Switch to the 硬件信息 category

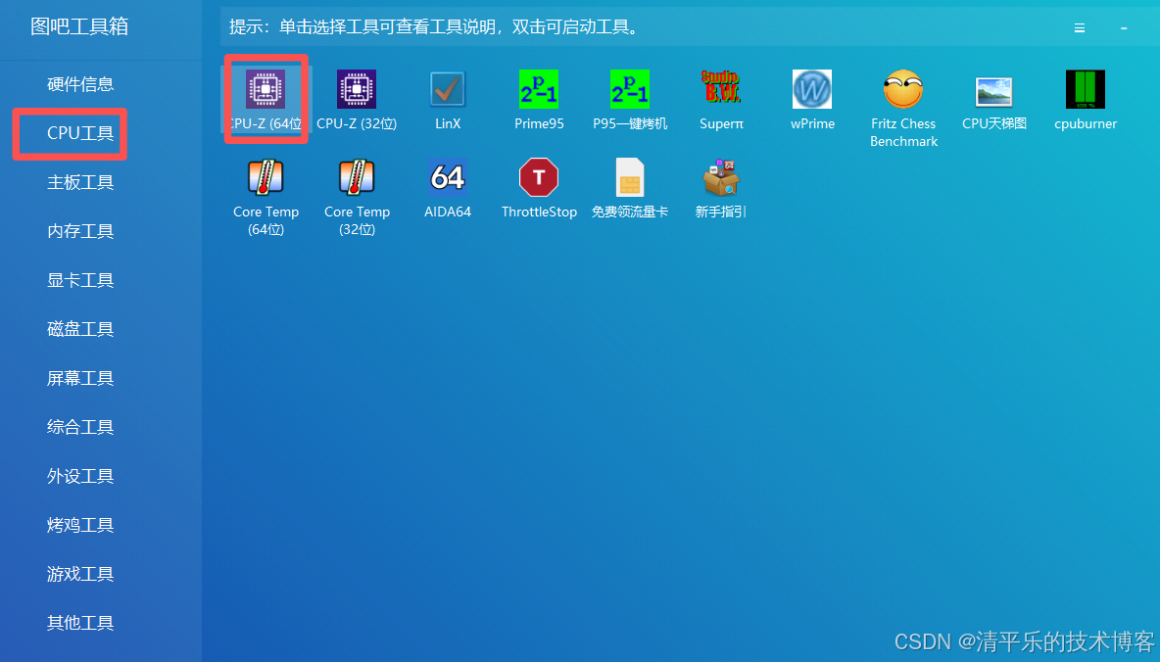coord(80,84)
